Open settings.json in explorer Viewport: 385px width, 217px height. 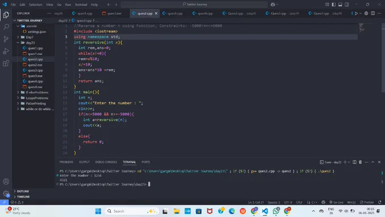point(34,32)
